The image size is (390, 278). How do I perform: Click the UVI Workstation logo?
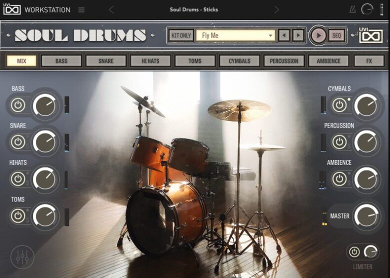click(x=11, y=9)
